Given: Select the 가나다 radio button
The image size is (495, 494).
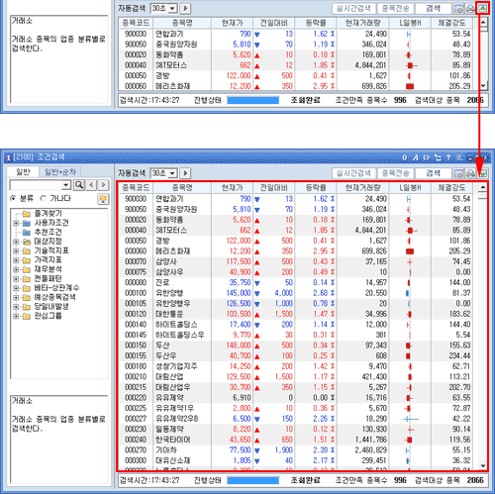Looking at the screenshot, I should tap(43, 198).
